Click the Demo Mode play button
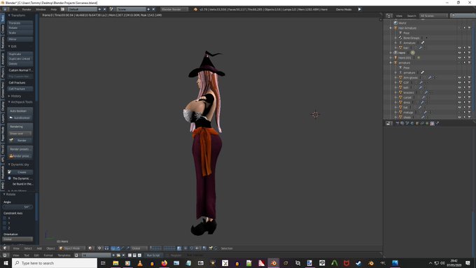This screenshot has height=268, width=476. tap(359, 9)
